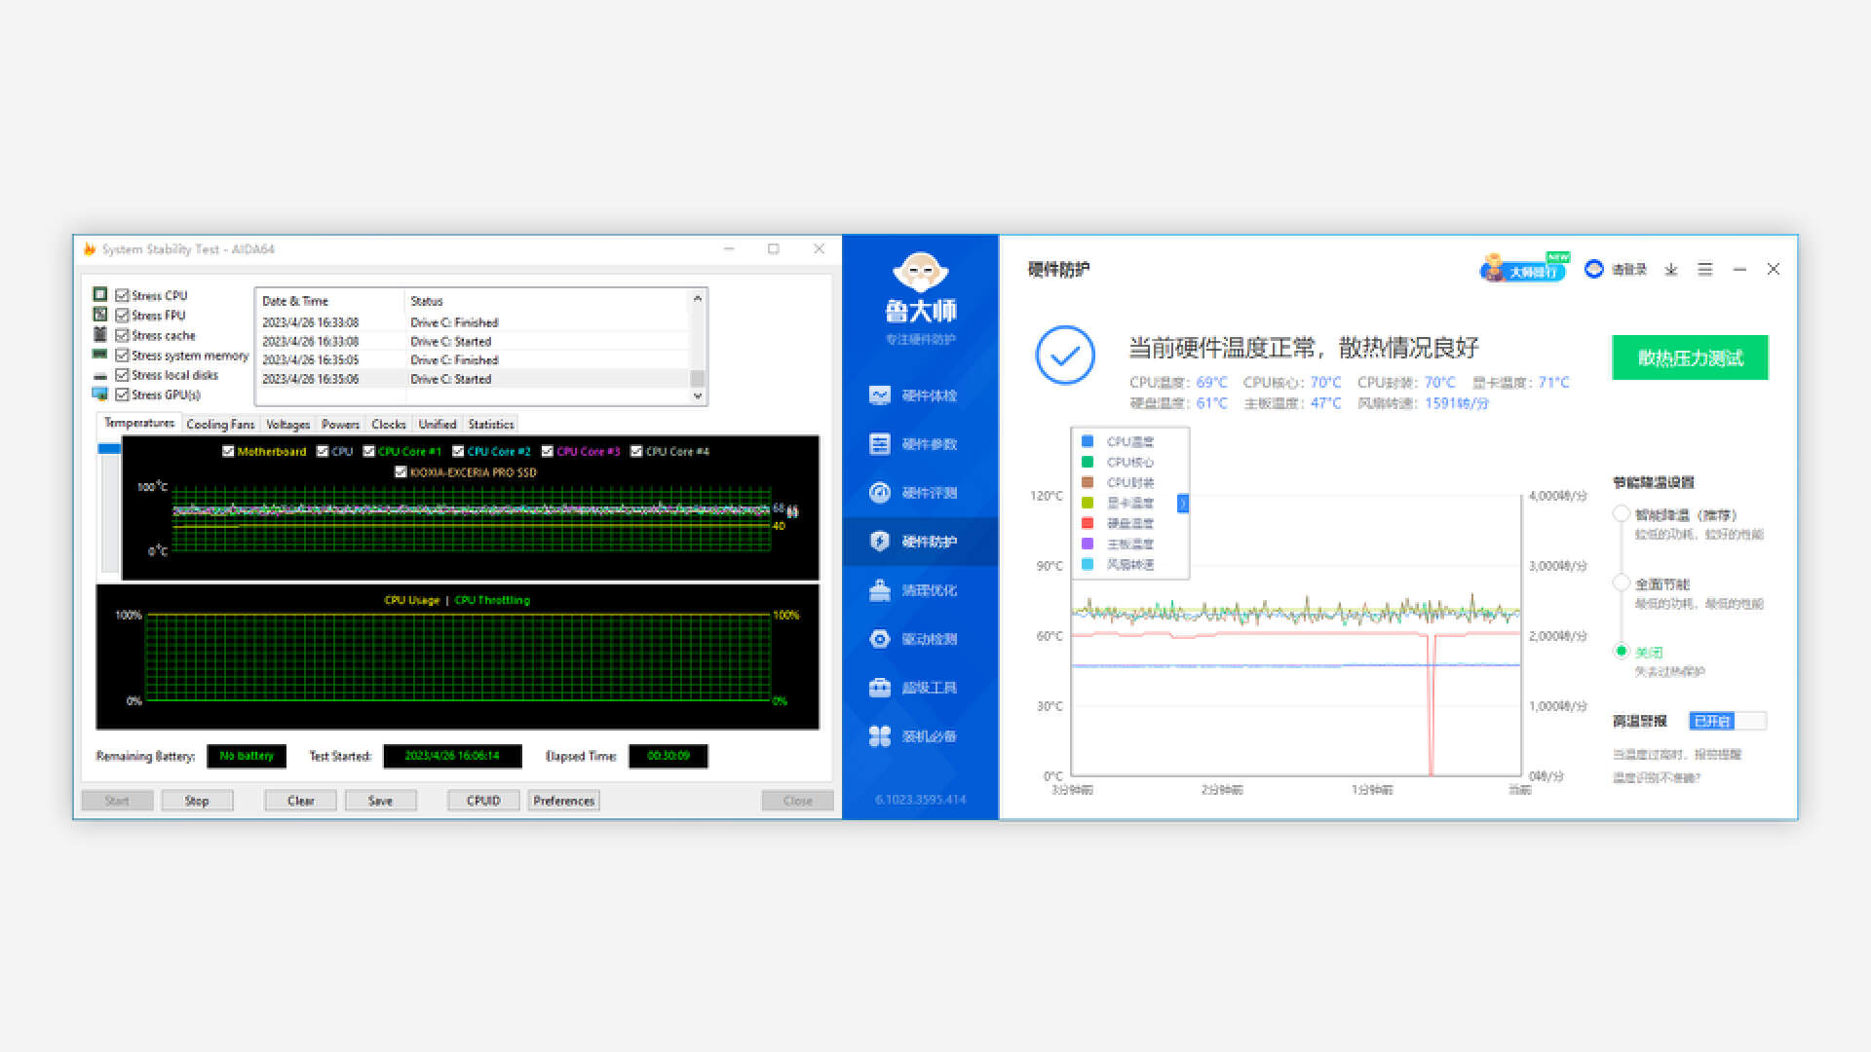Screen dimensions: 1871x1052
Task: Toggle the 高温警报 high-temperature alarm switch
Action: click(1727, 721)
